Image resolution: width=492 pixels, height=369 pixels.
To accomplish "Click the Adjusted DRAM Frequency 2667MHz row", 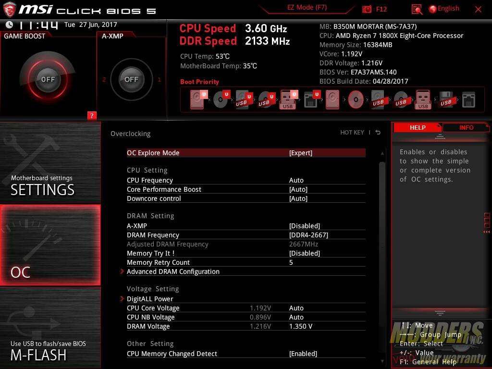I will click(246, 244).
